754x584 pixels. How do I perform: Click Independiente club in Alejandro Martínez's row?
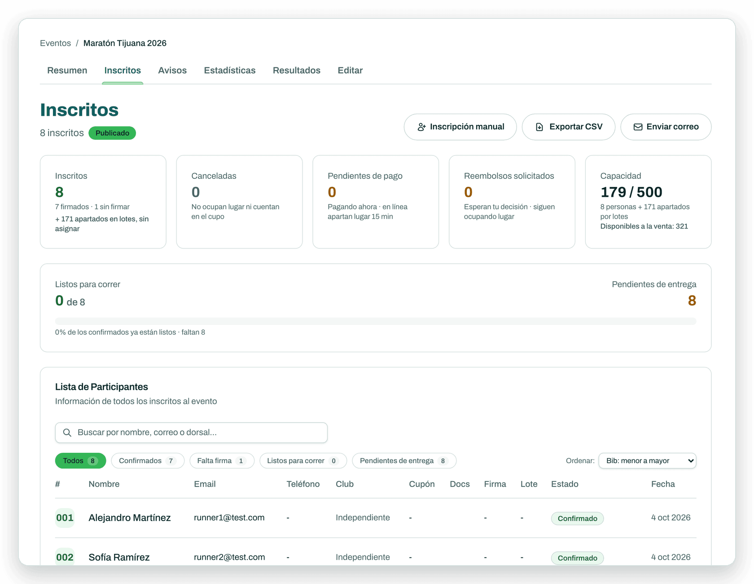tap(363, 518)
